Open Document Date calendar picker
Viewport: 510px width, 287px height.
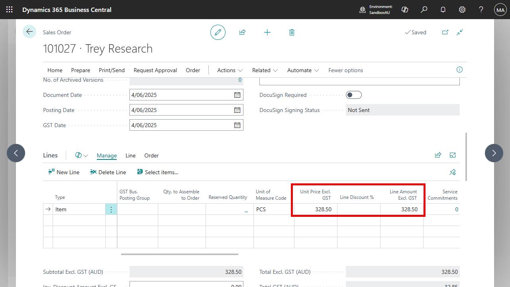(237, 95)
